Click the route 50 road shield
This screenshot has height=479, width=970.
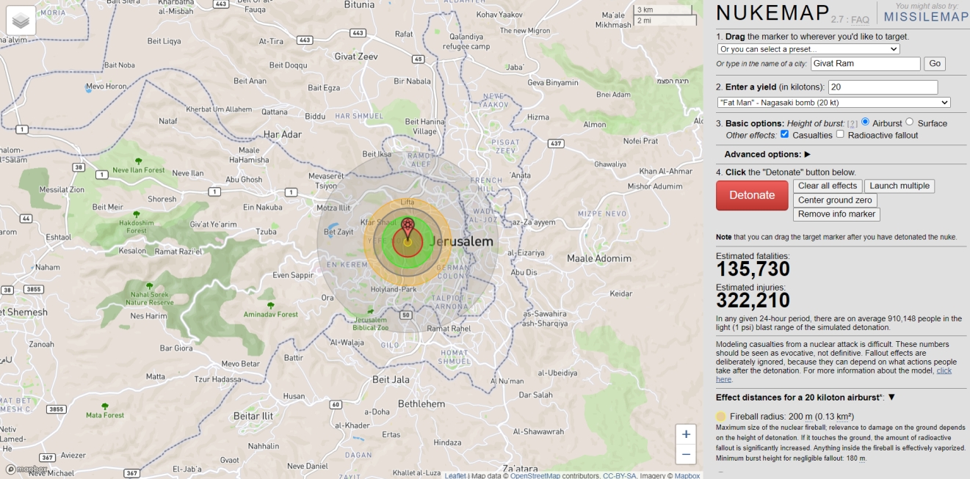coord(405,315)
